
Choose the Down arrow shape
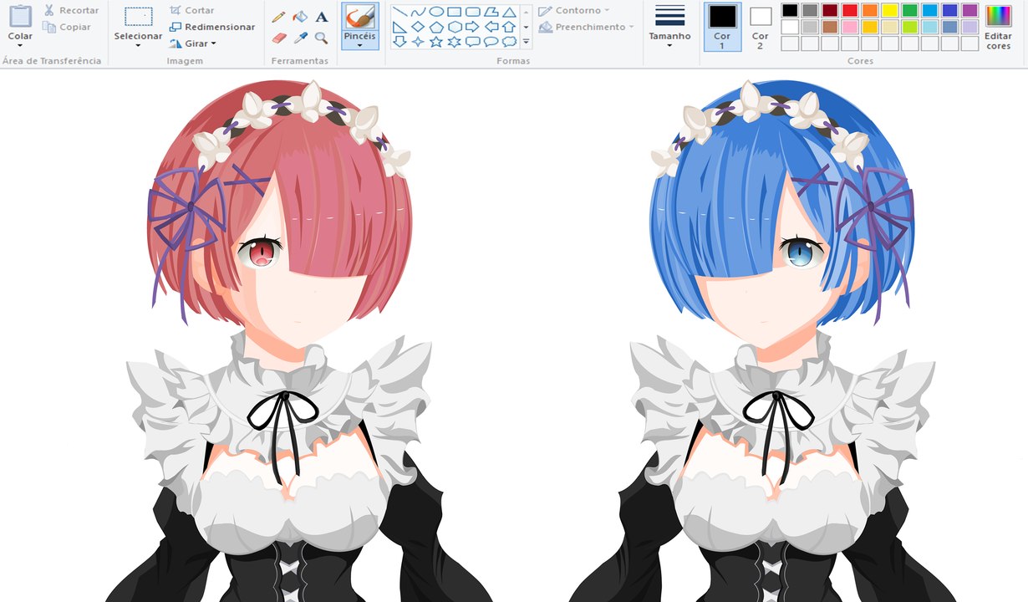click(x=399, y=42)
